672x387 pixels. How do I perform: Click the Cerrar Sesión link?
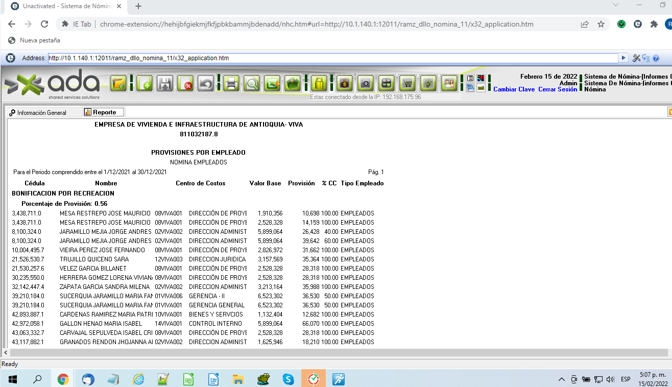coord(558,89)
